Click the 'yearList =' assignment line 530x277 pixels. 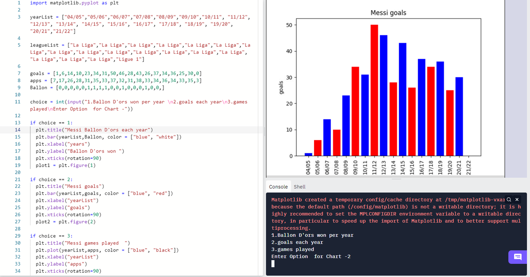coord(140,24)
